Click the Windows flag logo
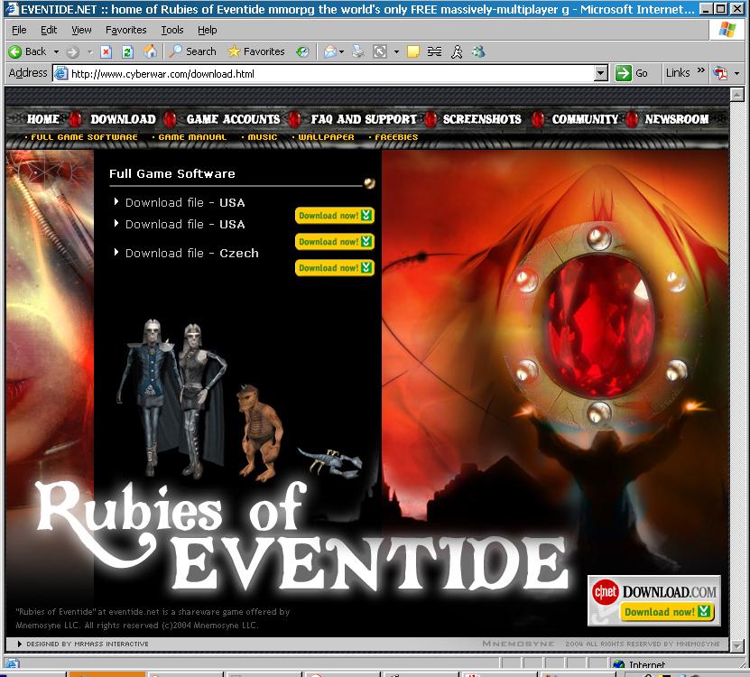Screen dimensions: 750x677 (727, 30)
